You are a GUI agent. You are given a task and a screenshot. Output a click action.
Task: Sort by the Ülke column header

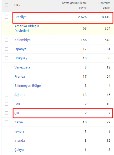[17, 5]
